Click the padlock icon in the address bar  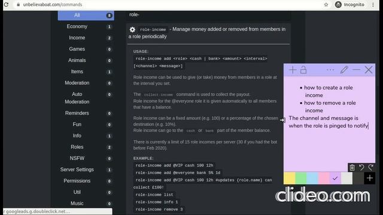click(x=19, y=5)
